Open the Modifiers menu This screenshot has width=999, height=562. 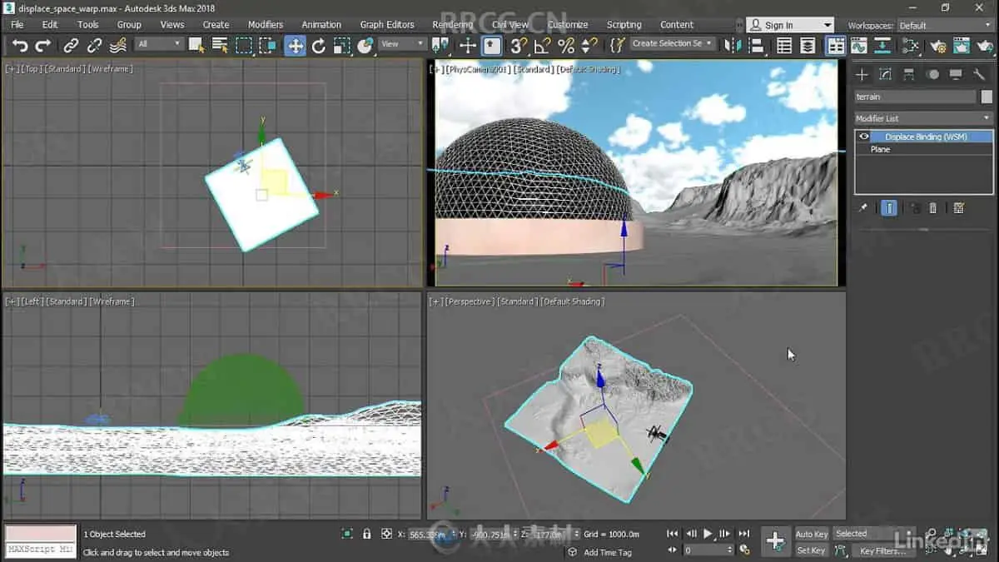tap(266, 25)
